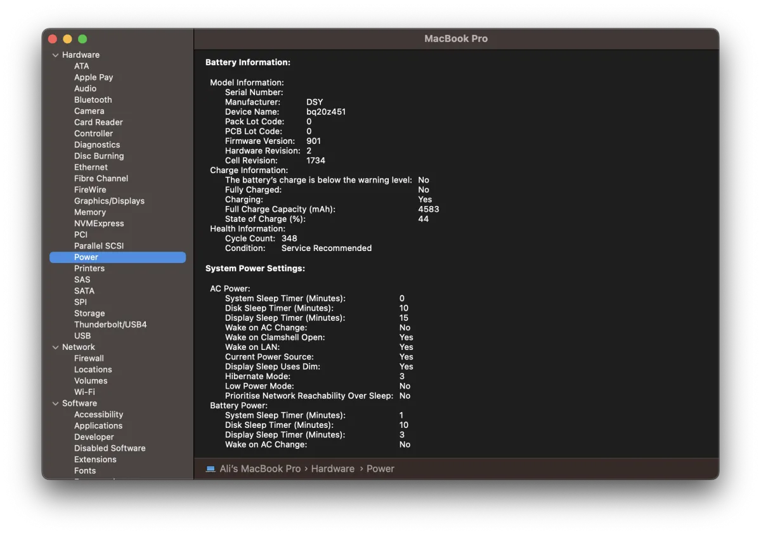This screenshot has height=535, width=761.
Task: Select Volumes under Network
Action: 91,381
